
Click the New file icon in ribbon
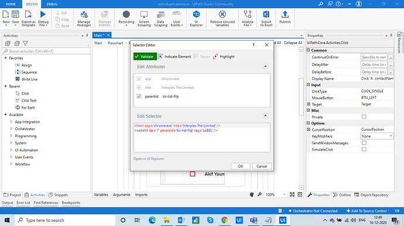(x=6, y=15)
